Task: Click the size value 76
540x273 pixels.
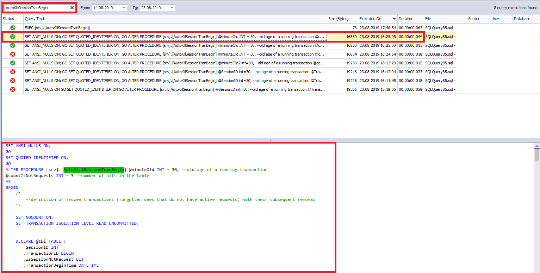Action: click(x=354, y=28)
